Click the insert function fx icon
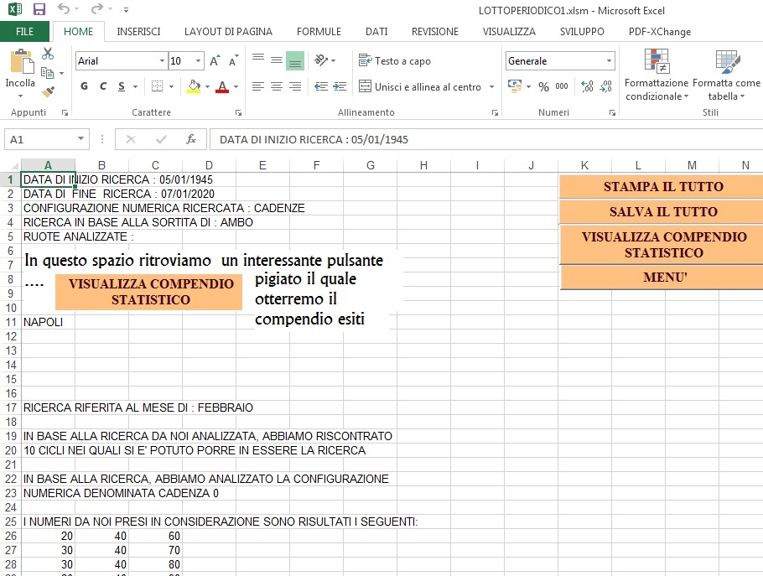Image resolution: width=763 pixels, height=576 pixels. coord(191,140)
